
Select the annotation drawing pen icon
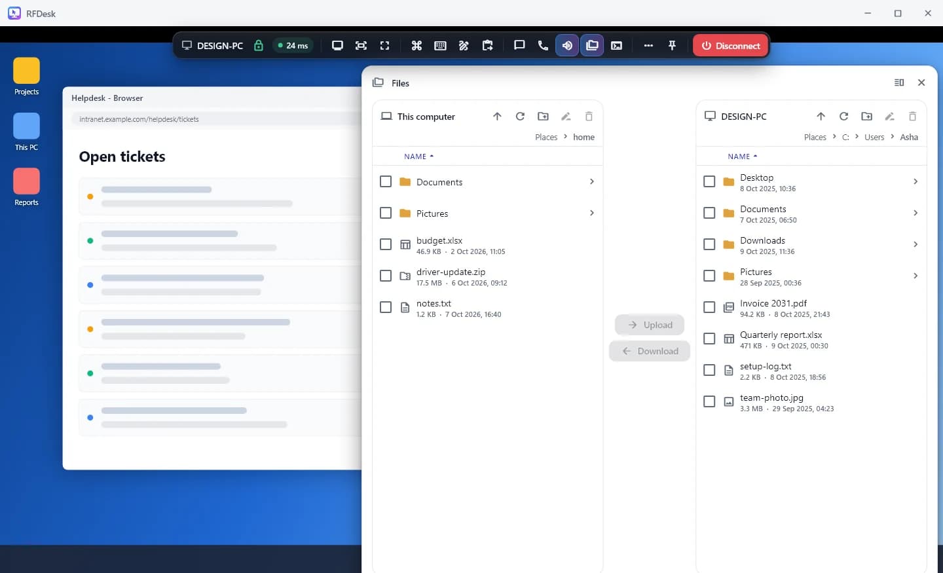464,46
